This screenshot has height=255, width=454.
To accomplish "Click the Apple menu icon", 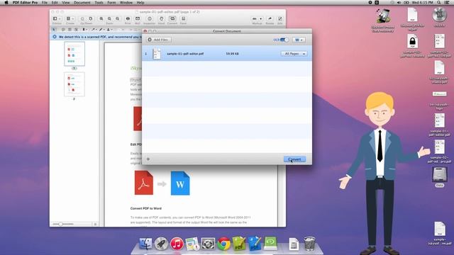I will coord(6,3).
